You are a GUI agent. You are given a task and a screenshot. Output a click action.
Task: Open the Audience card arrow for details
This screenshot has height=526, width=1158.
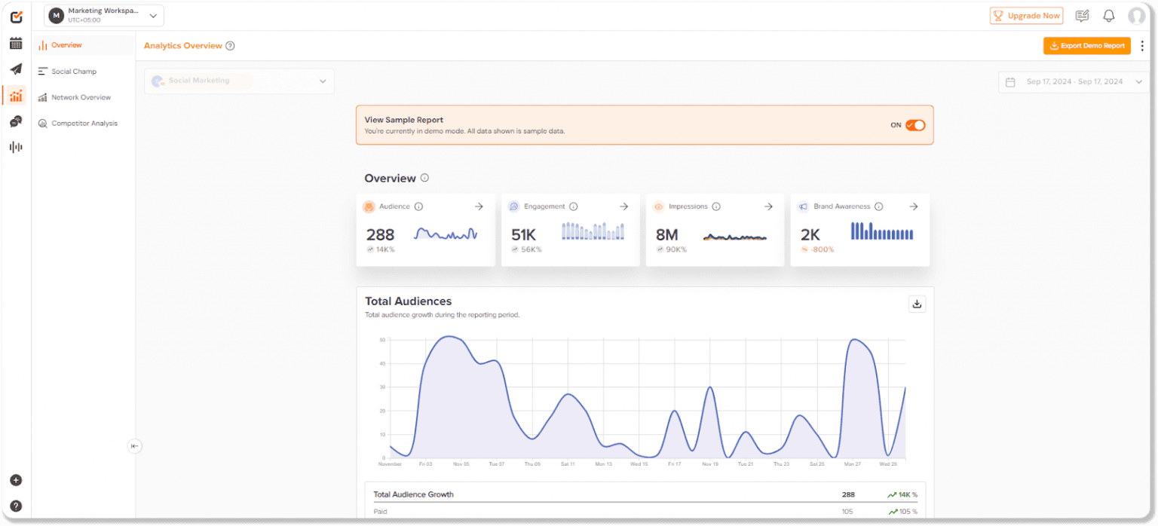479,206
